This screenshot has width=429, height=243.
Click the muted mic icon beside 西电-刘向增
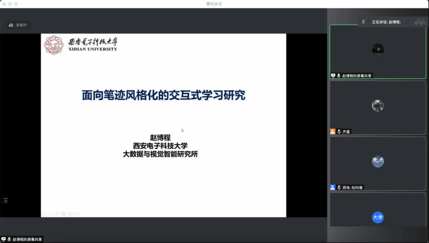(339, 187)
